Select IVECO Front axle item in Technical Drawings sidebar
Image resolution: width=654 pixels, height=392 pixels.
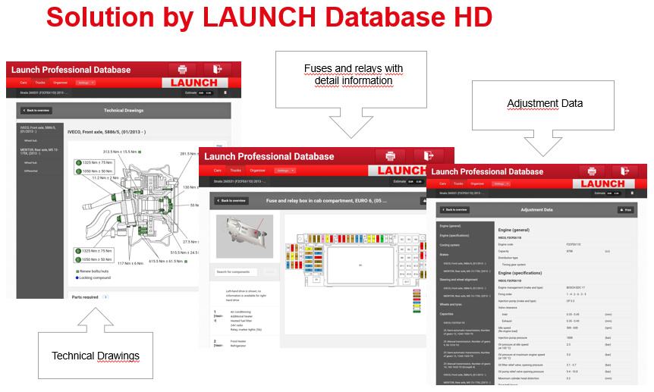coord(37,129)
